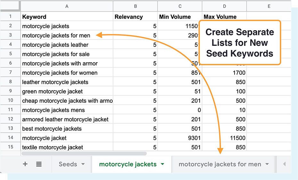Viewport: 298px width, 180px height.
Task: Switch to the Seeds sheet tab
Action: click(68, 164)
